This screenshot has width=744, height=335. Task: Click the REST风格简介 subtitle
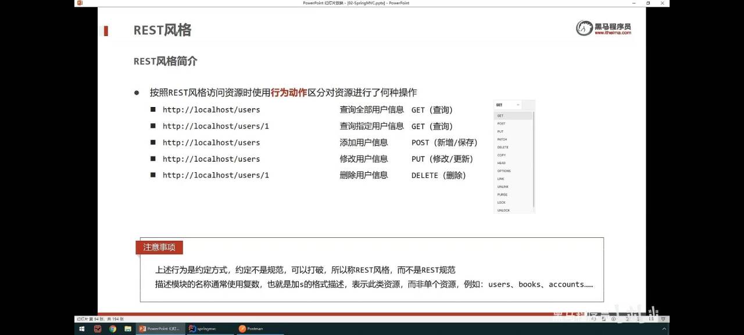click(x=166, y=61)
